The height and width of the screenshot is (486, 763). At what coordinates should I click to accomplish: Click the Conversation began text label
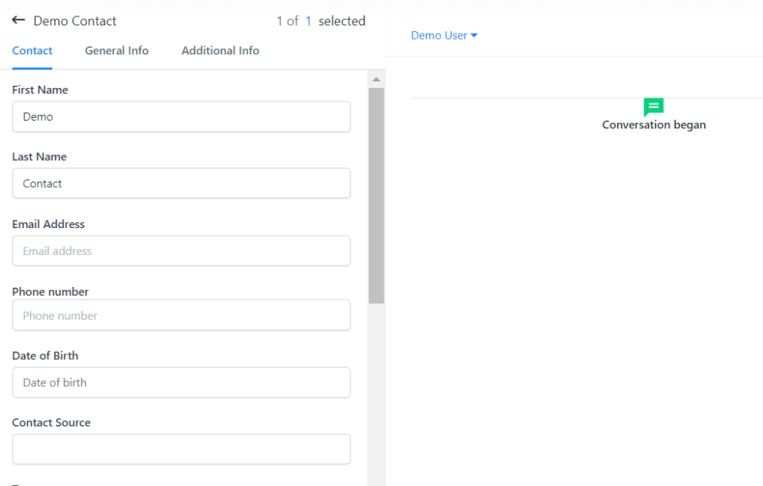point(653,125)
